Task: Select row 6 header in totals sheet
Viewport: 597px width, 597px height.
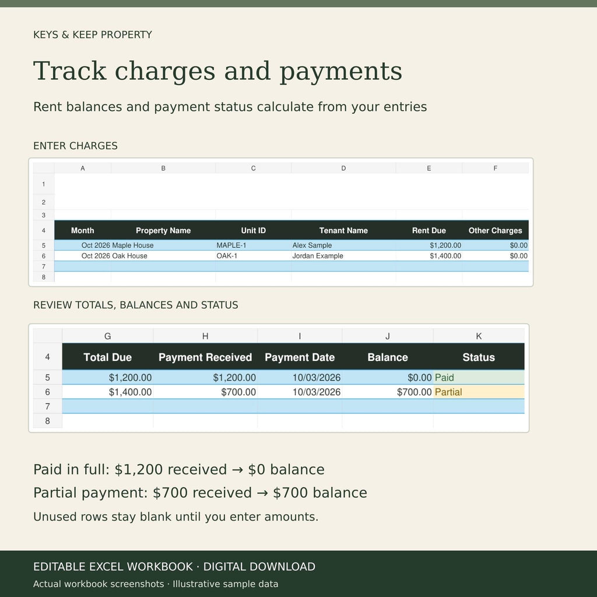Action: (48, 392)
